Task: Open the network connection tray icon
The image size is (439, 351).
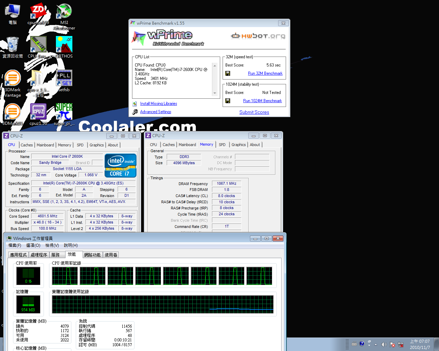Action: (x=400, y=344)
